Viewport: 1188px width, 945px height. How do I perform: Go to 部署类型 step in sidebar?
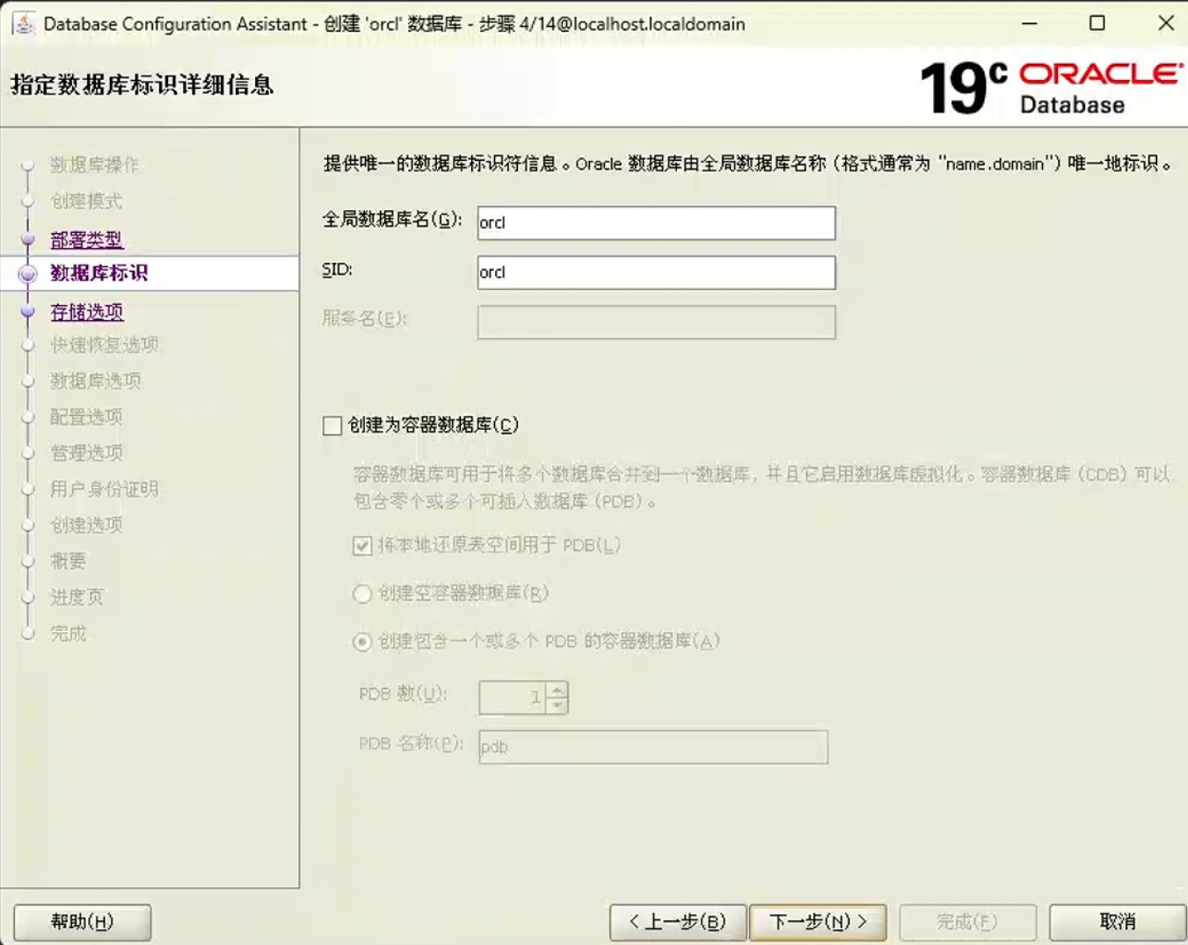click(86, 239)
